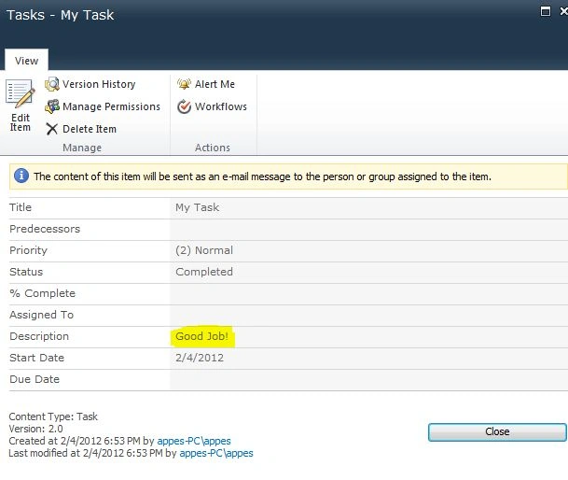Click the Delete Item X icon

[x=52, y=129]
